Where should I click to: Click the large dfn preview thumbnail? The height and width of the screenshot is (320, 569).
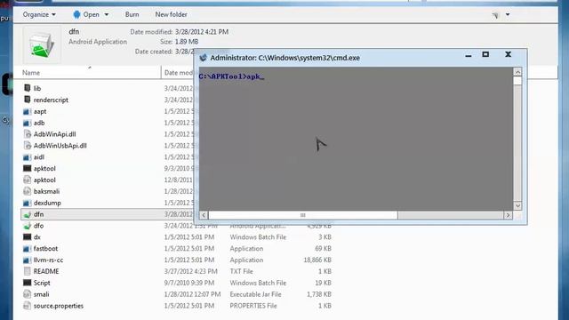coord(42,44)
